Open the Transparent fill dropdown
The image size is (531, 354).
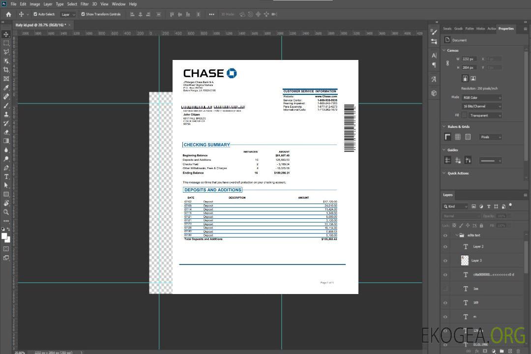coord(485,116)
